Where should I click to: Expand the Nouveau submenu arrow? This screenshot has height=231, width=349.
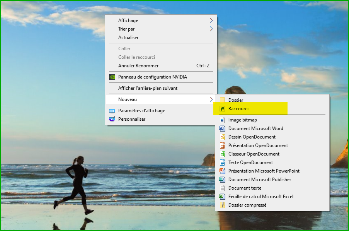click(x=211, y=99)
